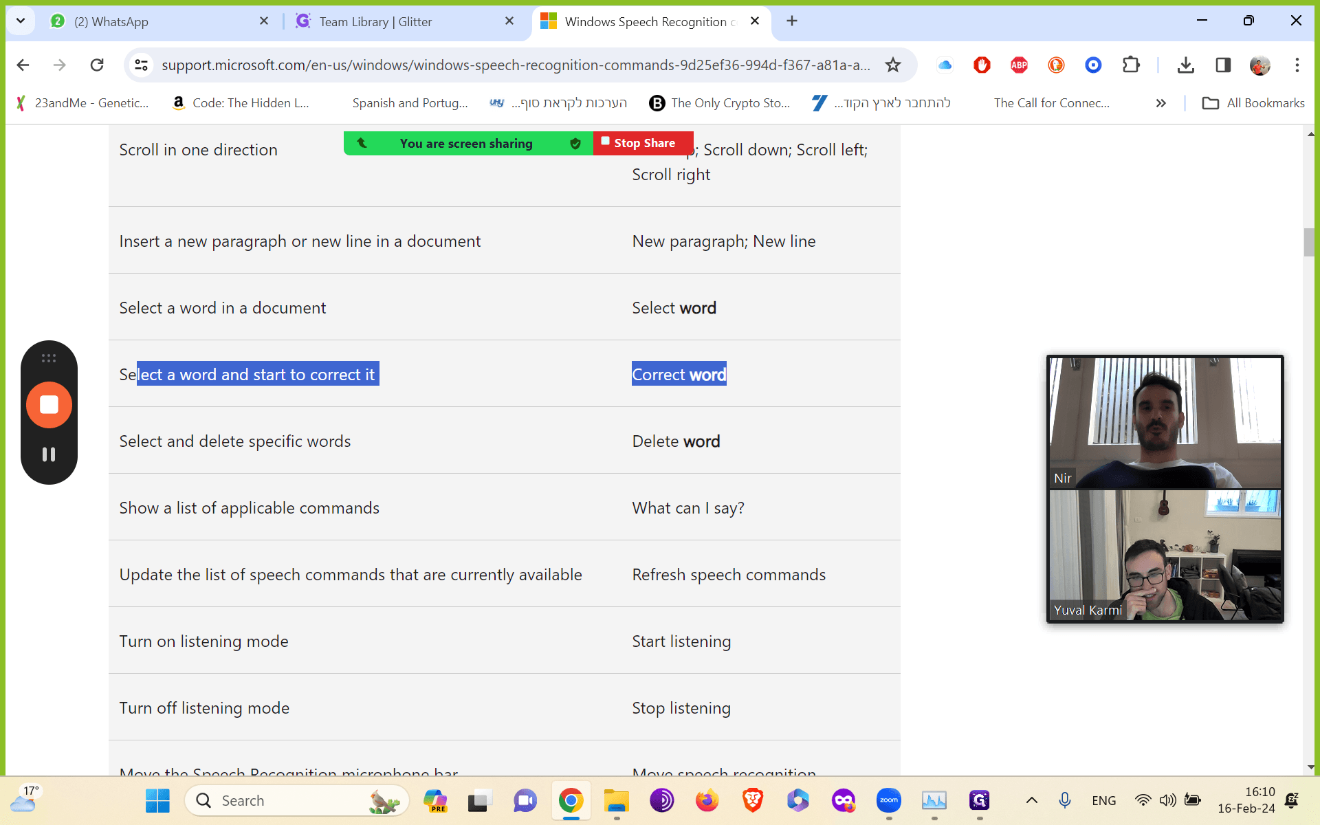Toggle the browser side panel
The height and width of the screenshot is (825, 1320).
1223,65
